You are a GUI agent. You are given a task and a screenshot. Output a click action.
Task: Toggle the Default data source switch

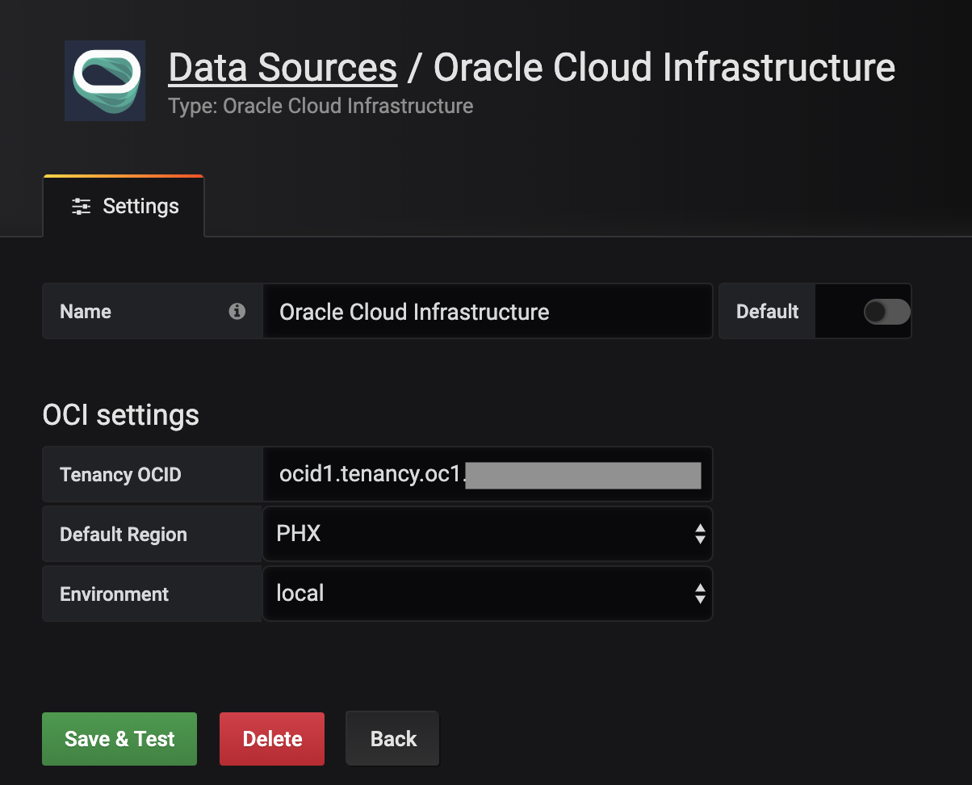(886, 312)
